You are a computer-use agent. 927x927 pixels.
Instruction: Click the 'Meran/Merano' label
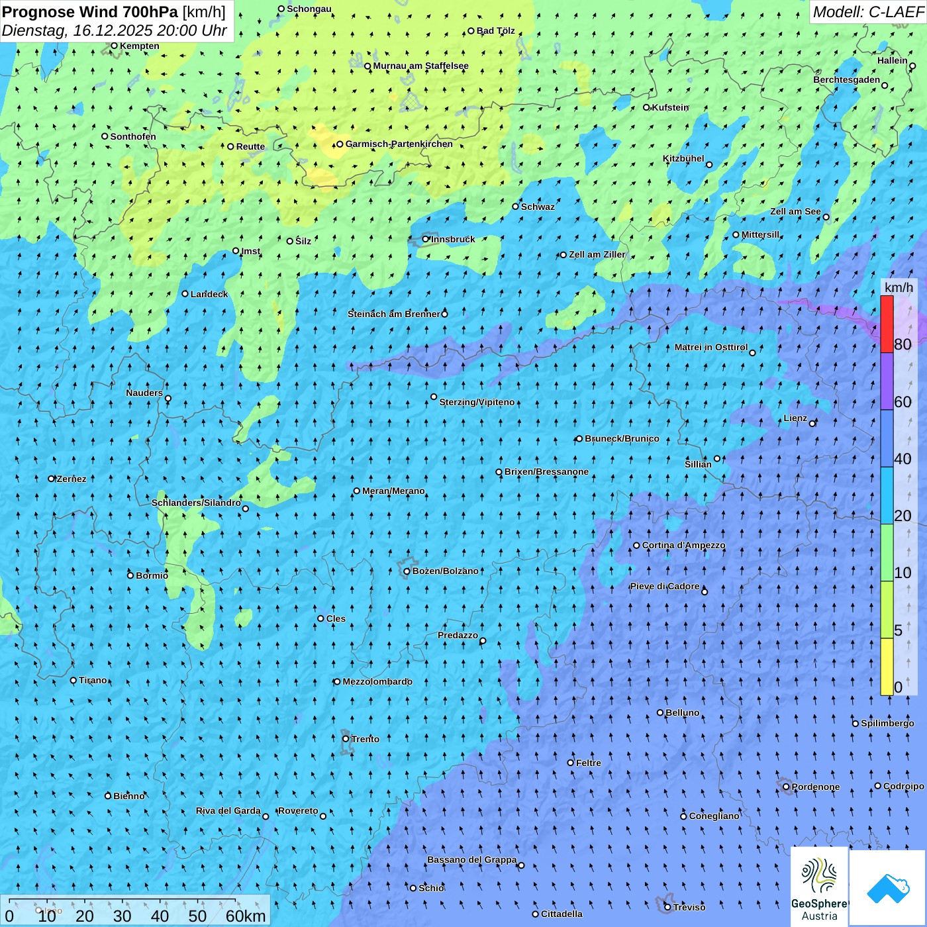(x=394, y=491)
